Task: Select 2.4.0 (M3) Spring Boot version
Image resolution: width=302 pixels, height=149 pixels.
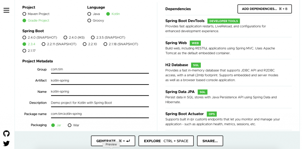Action: click(x=65, y=37)
